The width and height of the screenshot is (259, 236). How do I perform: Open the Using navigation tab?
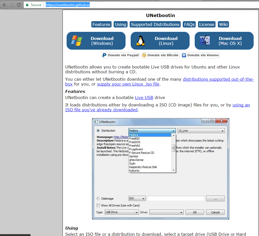[x=120, y=24]
